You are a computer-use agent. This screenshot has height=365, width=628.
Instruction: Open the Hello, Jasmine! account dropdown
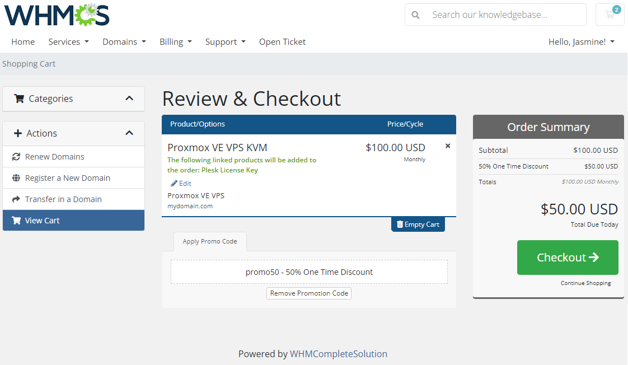(581, 41)
